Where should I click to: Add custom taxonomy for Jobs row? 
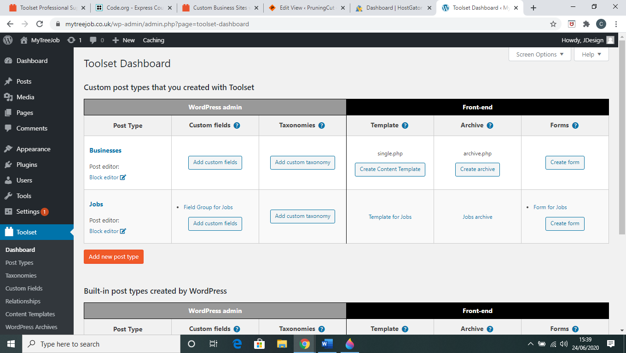pos(302,216)
